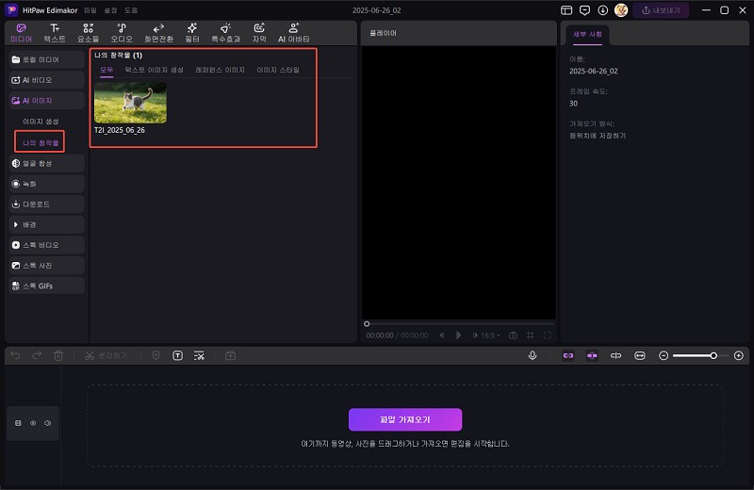Open the 요소들 (Elements) tab

(x=88, y=33)
